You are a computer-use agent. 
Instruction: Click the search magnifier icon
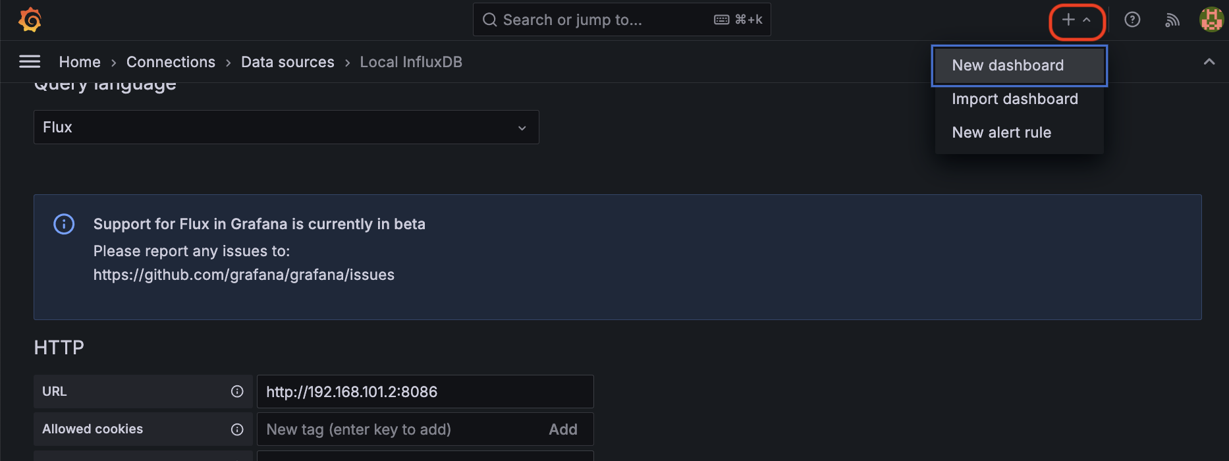tap(489, 20)
